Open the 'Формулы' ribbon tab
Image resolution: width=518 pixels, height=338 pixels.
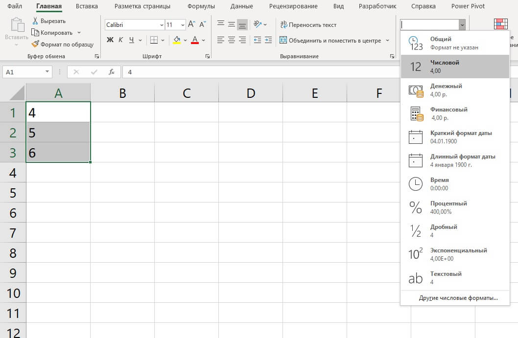pos(201,6)
